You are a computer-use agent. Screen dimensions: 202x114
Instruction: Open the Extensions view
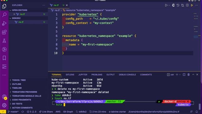pos(4,32)
